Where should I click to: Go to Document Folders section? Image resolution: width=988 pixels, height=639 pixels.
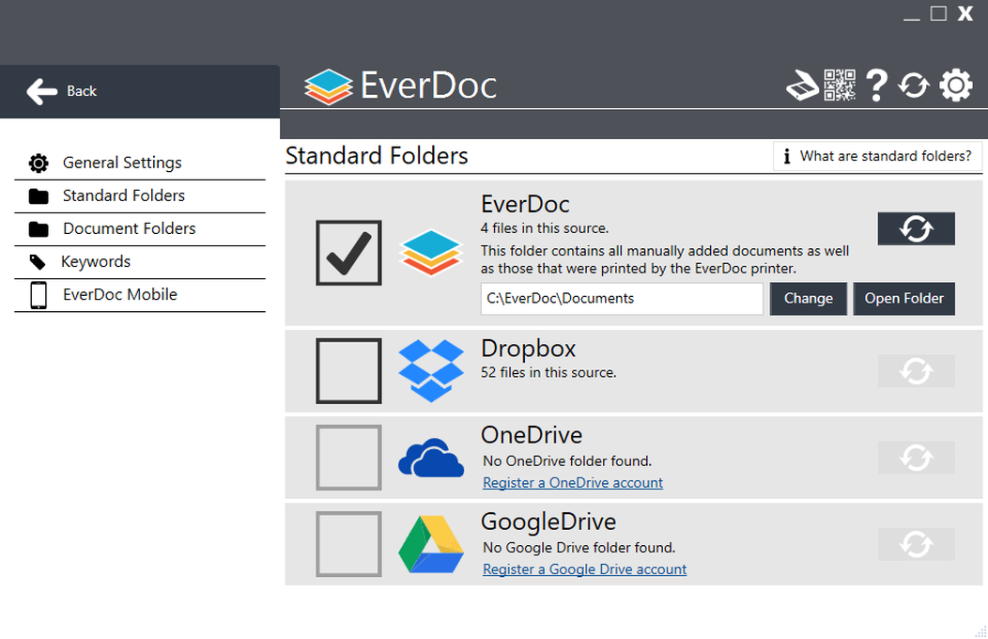[140, 228]
